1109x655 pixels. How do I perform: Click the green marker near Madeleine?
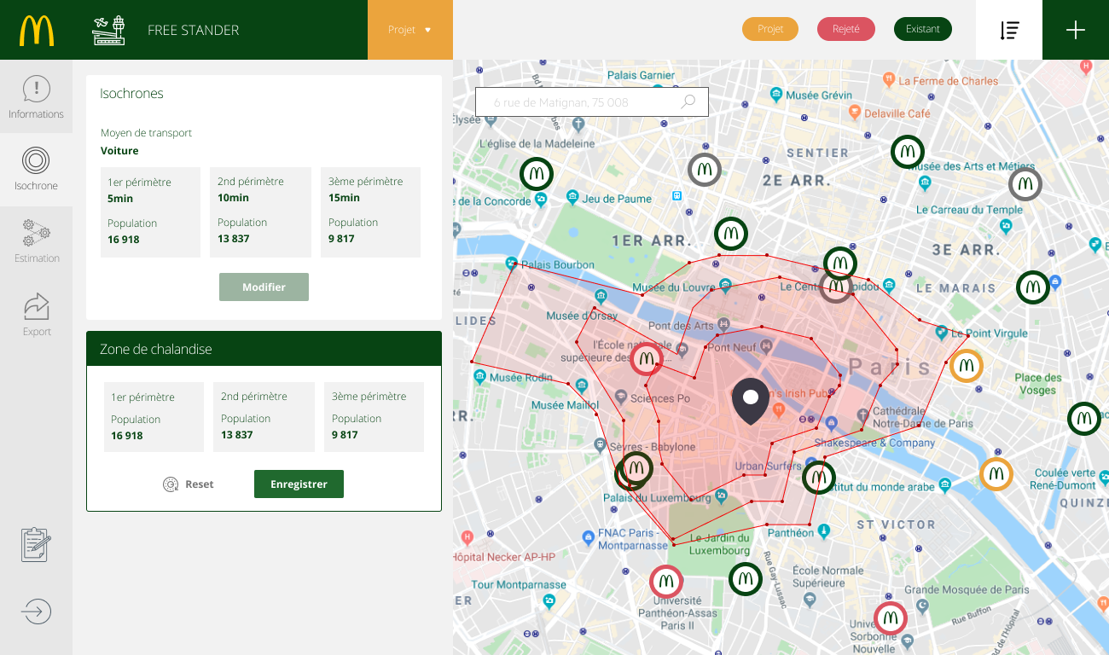pos(537,174)
